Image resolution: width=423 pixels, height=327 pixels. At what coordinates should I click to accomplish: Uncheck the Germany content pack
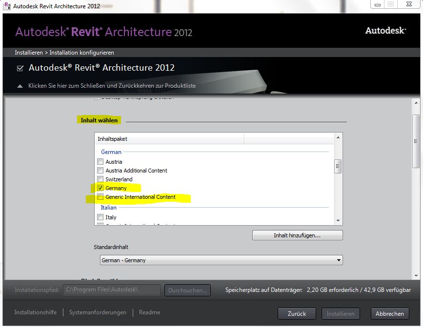100,188
